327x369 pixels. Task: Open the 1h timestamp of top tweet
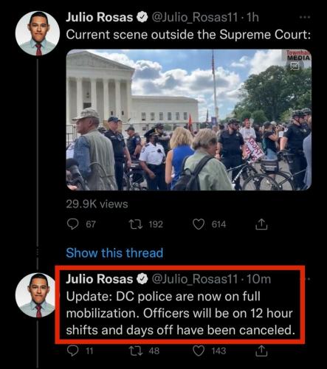coord(252,17)
